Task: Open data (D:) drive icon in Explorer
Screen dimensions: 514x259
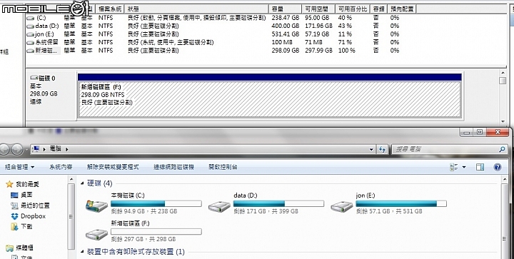Action: coord(219,206)
